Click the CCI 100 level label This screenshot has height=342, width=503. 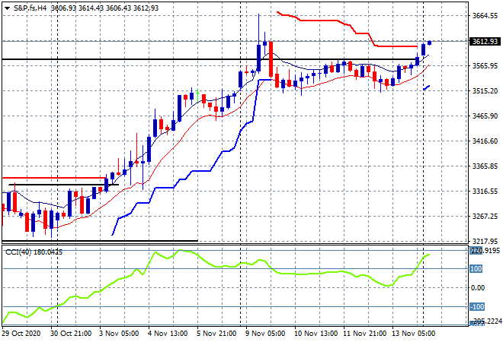[476, 269]
